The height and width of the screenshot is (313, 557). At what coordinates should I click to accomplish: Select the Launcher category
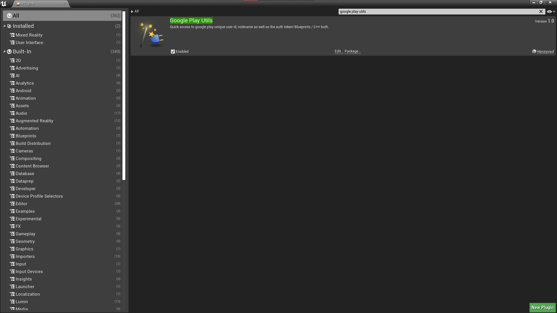(x=62, y=287)
